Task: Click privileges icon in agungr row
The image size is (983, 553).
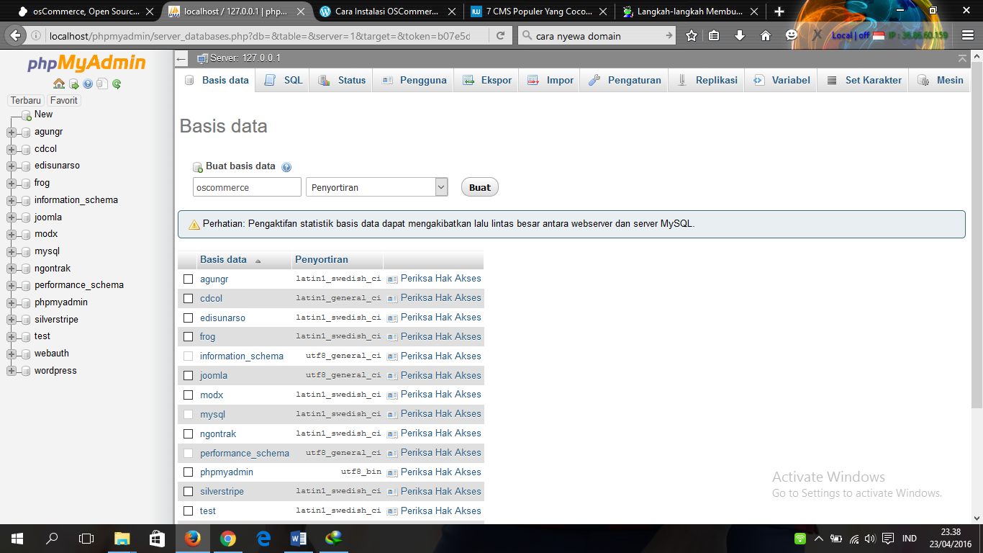Action: [x=392, y=279]
